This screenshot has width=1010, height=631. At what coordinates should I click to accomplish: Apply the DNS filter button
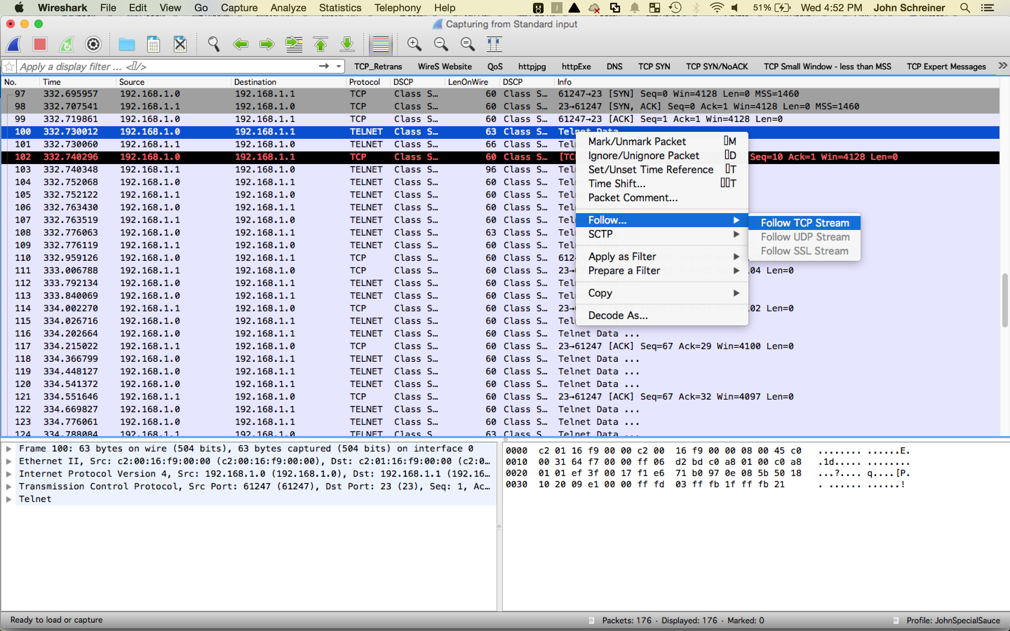tap(614, 66)
